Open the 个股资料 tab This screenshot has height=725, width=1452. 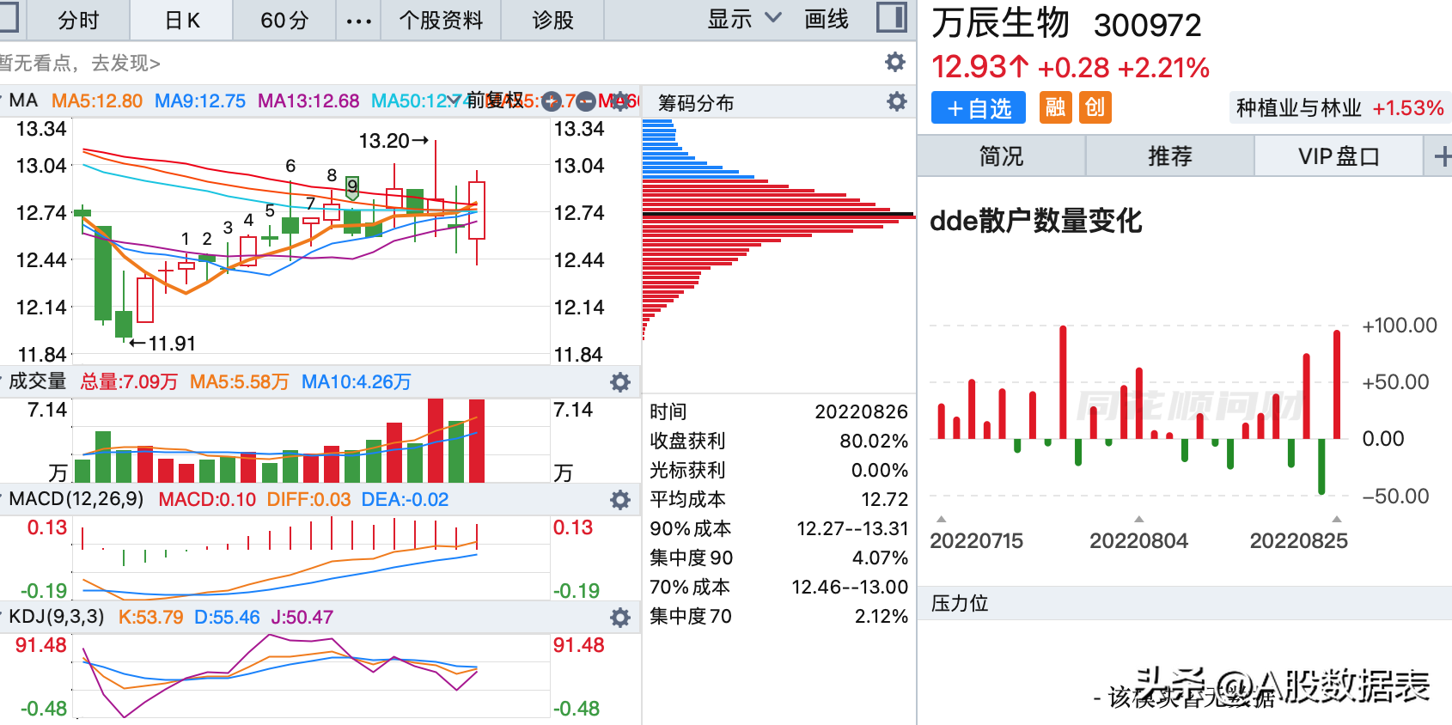pos(441,21)
